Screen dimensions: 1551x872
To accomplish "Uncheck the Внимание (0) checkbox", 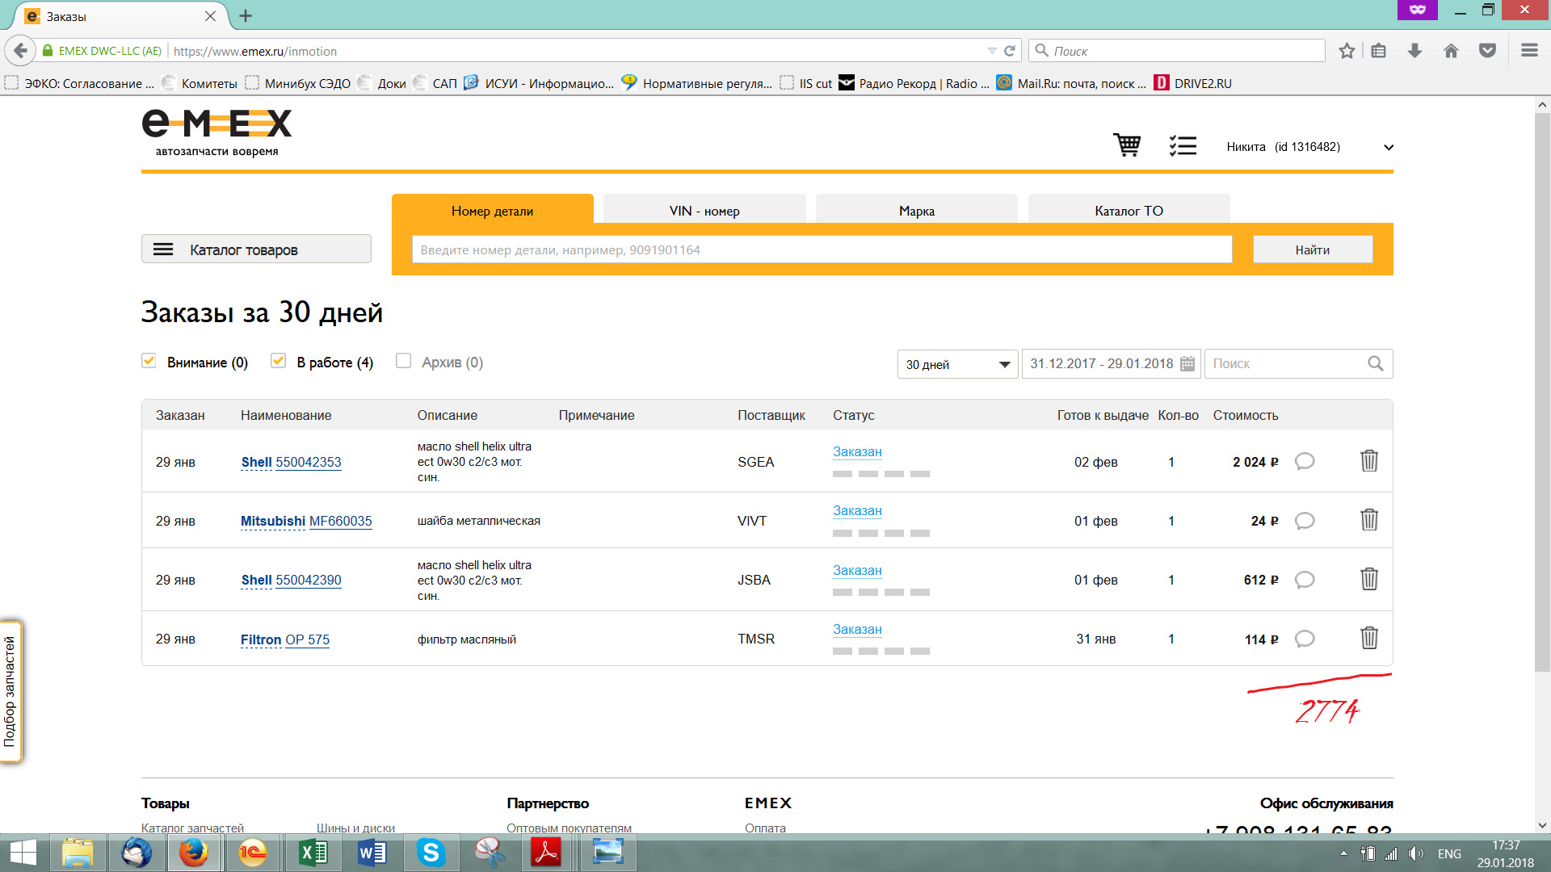I will [149, 361].
